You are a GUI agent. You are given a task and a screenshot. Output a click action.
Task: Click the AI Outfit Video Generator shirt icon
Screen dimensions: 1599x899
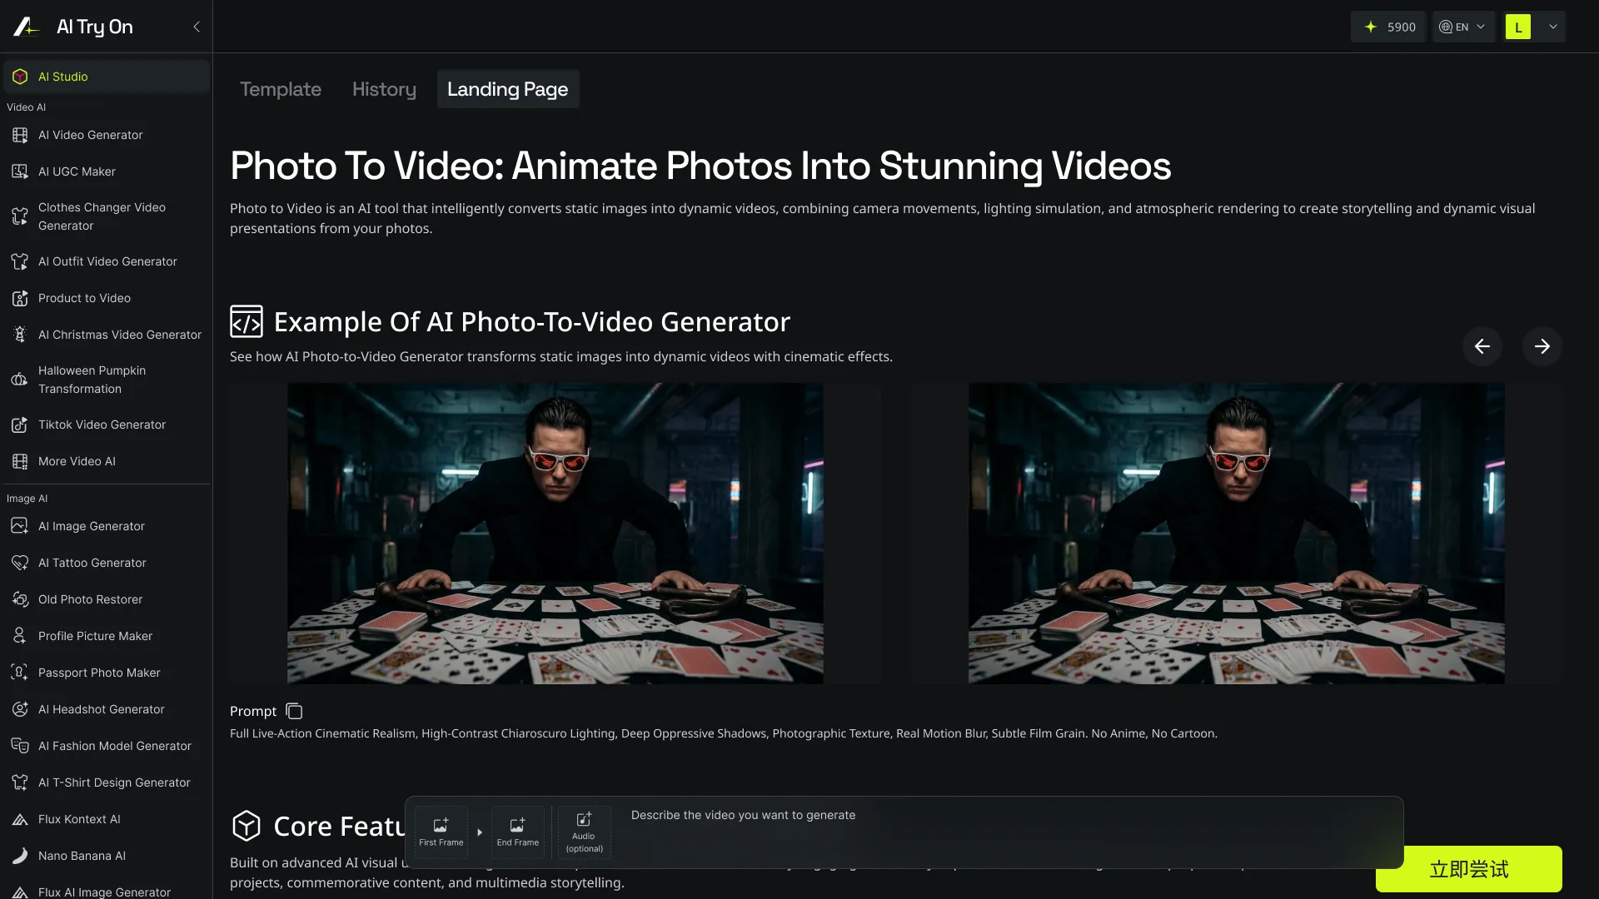point(20,261)
